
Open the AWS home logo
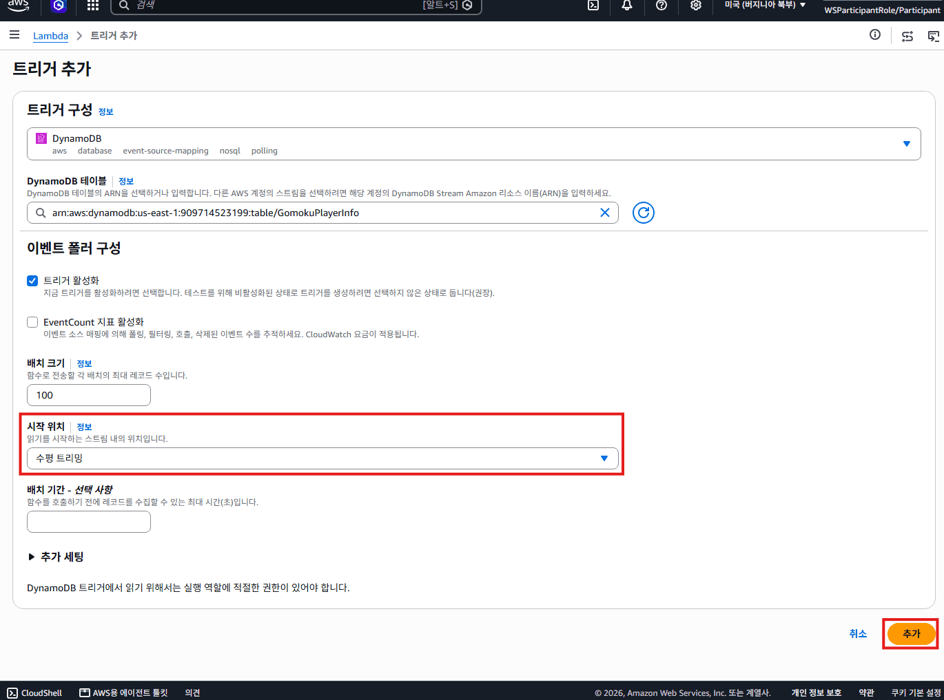click(18, 5)
